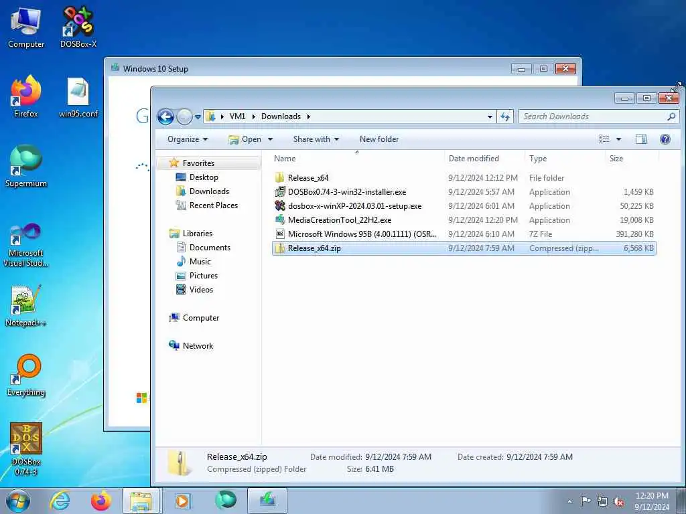Open Notepad++ desktop shortcut
686x514 pixels.
tap(26, 306)
